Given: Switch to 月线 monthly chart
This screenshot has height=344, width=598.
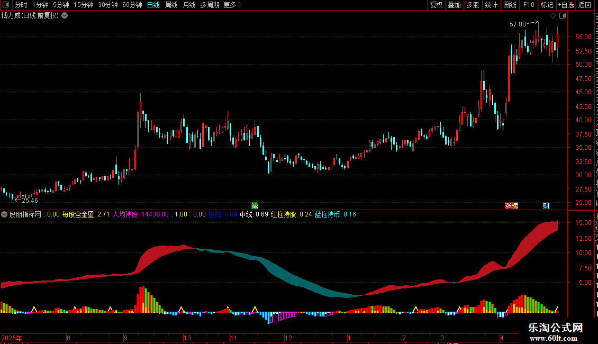Looking at the screenshot, I should 189,5.
